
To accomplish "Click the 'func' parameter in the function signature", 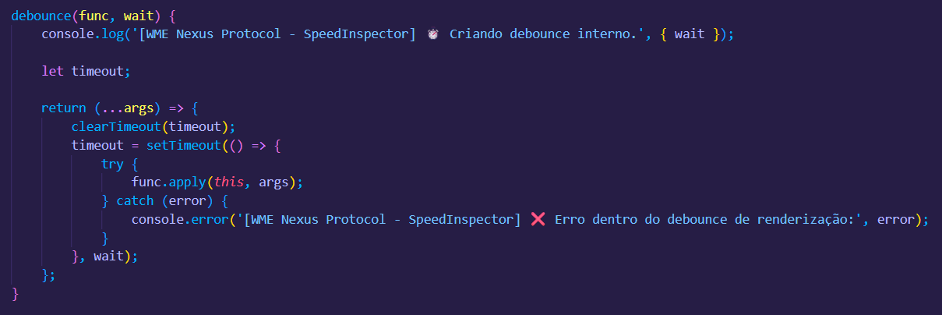I will point(93,16).
